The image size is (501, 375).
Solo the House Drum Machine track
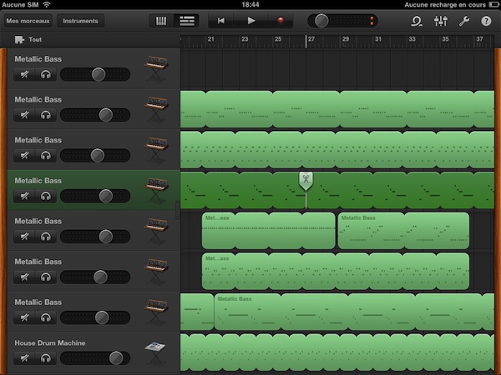tap(46, 358)
